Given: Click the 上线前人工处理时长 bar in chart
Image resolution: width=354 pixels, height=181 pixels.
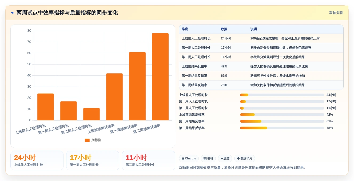Looking at the screenshot, I should [x=46, y=107].
